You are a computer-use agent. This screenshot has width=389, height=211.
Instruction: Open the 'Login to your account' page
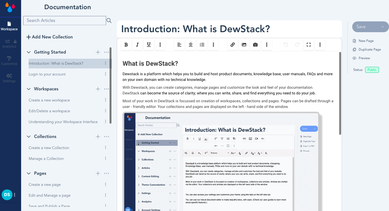point(47,74)
